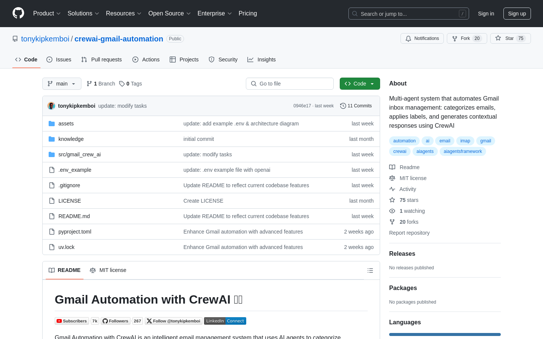Click the src/gmail_crew_ai folder icon
Viewport: 543px width, 339px height.
point(52,154)
